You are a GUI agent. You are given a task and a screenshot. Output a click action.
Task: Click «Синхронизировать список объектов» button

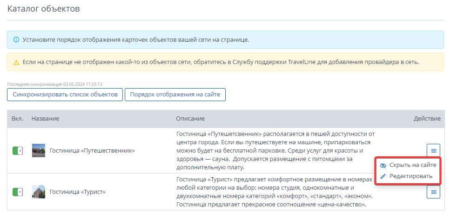pos(65,95)
